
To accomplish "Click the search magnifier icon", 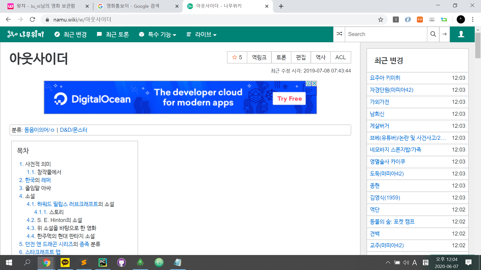I will tap(433, 34).
